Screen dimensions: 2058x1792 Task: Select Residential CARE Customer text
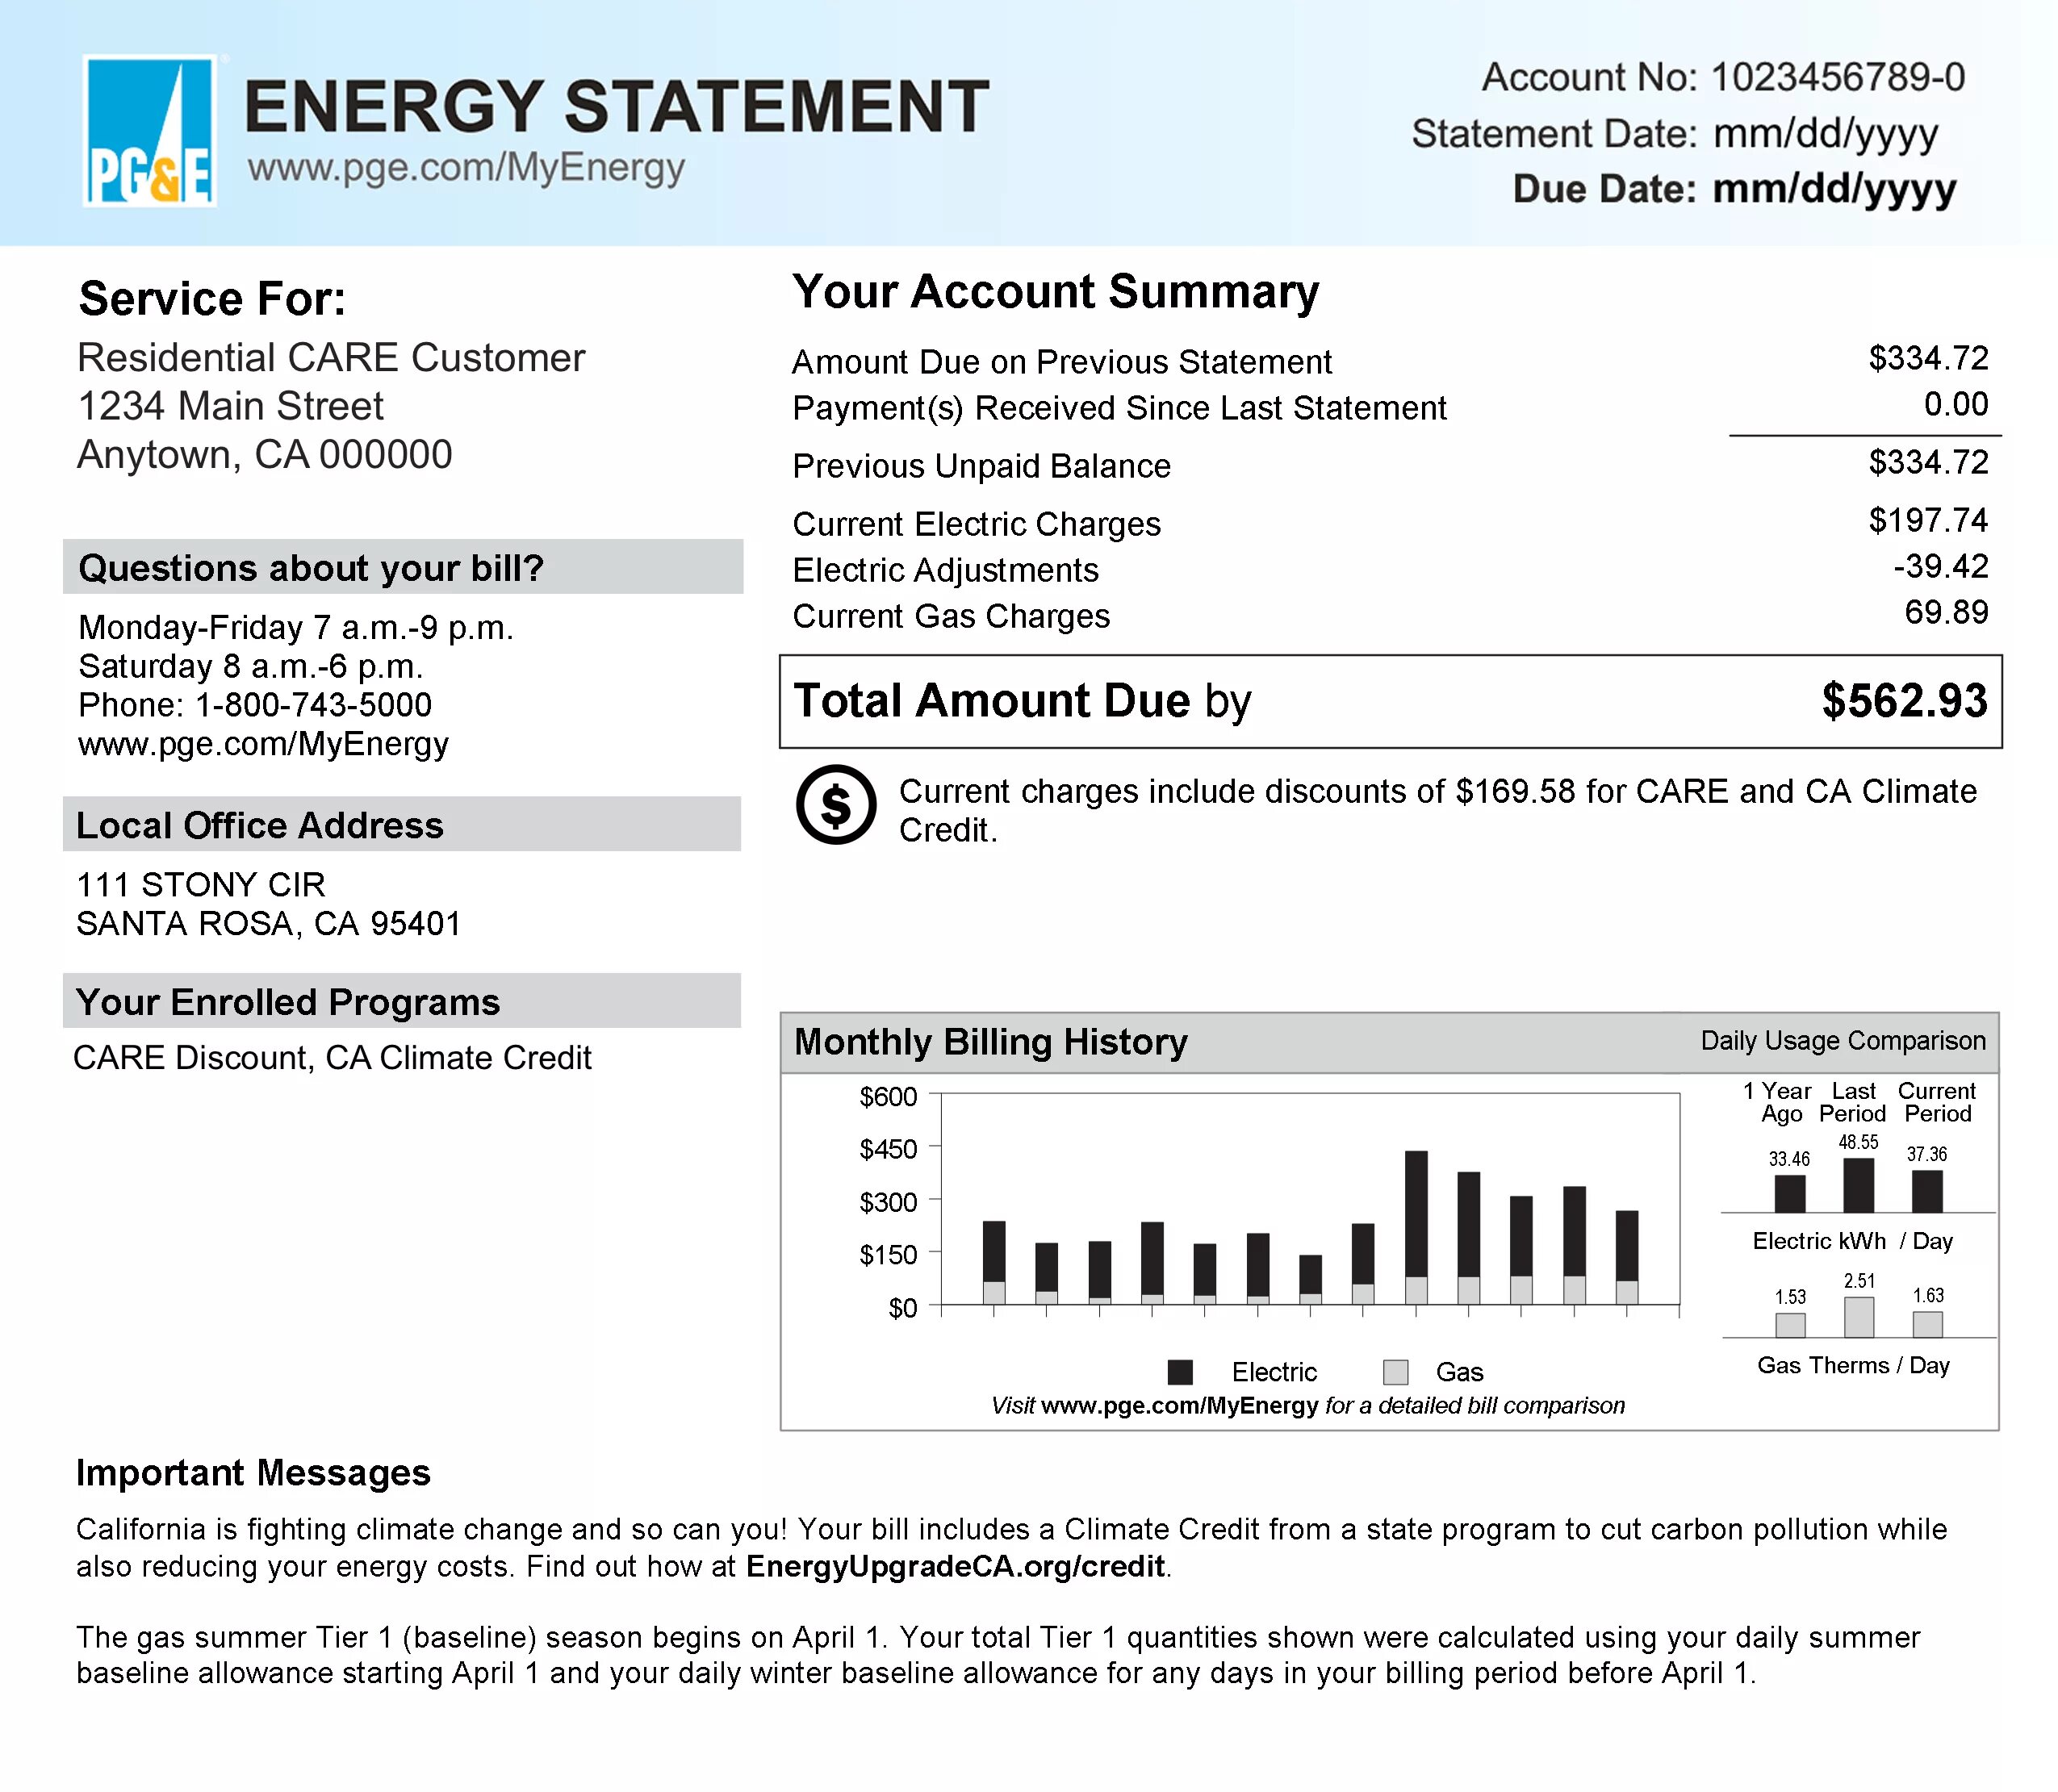pyautogui.click(x=331, y=358)
